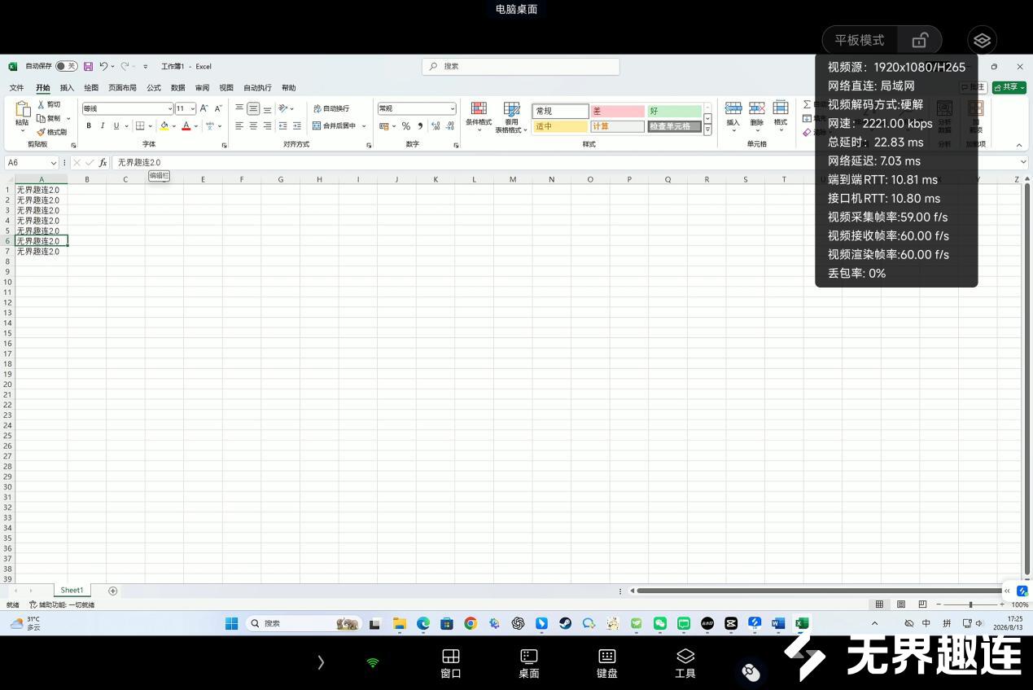This screenshot has height=690, width=1033.
Task: Click Insert cells (插入) icon
Action: coord(733,108)
